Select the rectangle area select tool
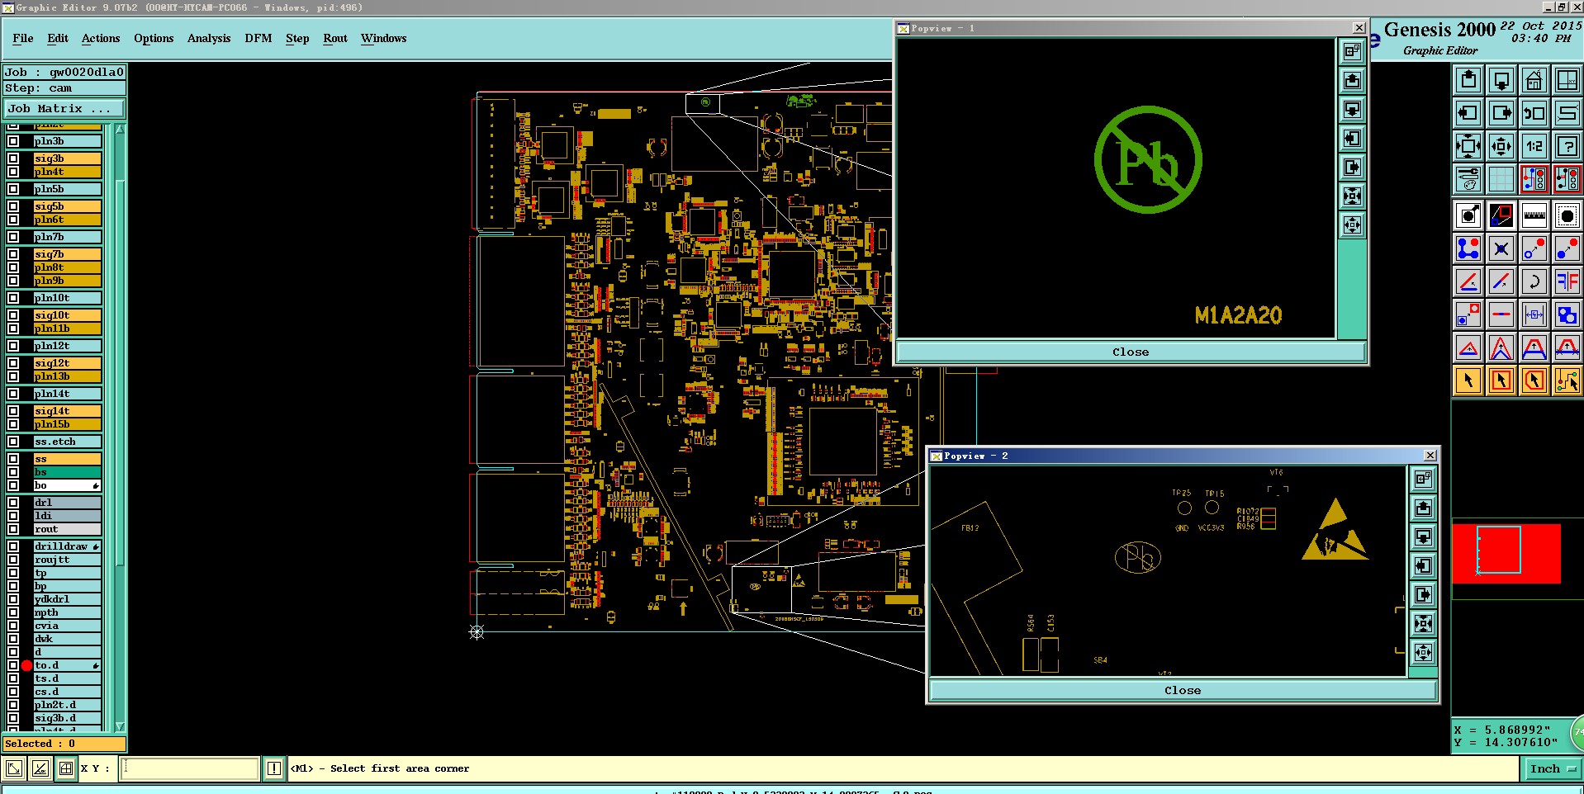This screenshot has height=794, width=1584. (1501, 380)
